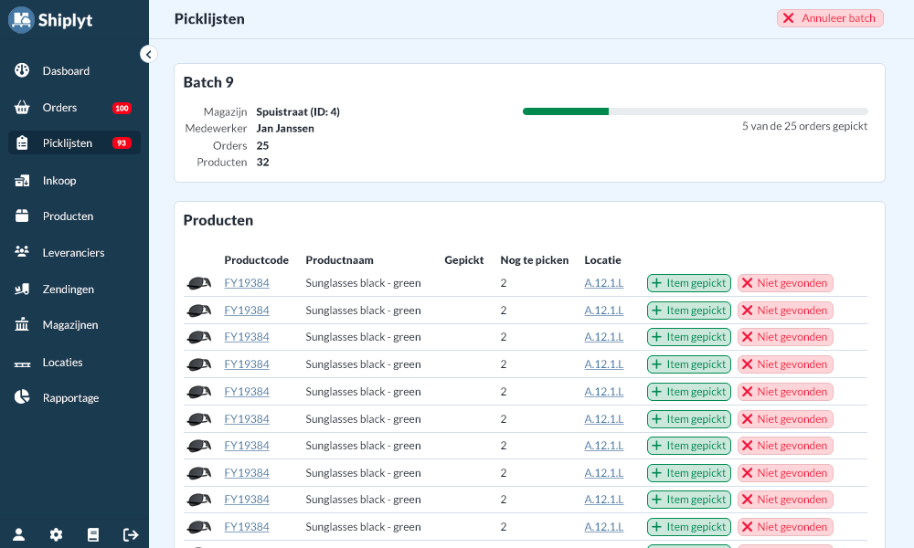Click the Inkoop sidebar icon

(x=23, y=181)
